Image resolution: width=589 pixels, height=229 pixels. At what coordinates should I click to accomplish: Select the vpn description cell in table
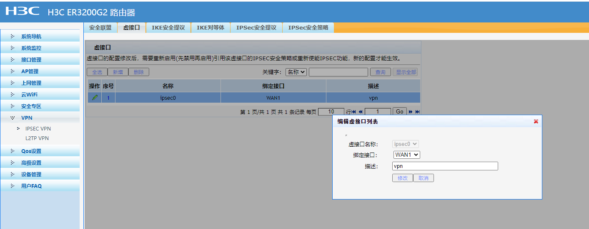[x=373, y=98]
